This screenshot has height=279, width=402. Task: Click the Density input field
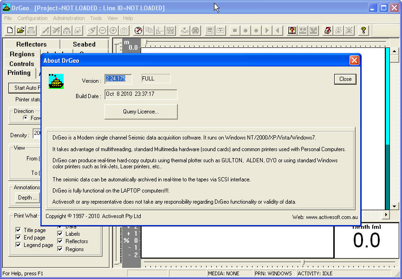[37, 133]
